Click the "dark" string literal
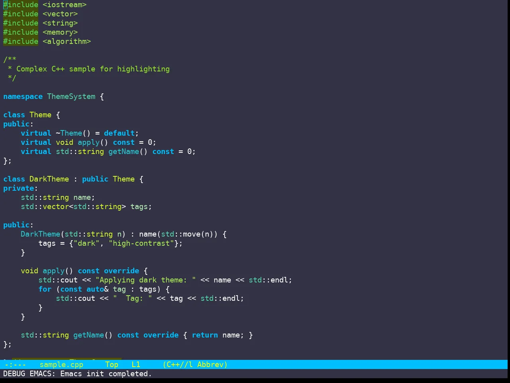Image resolution: width=510 pixels, height=383 pixels. tap(86, 243)
